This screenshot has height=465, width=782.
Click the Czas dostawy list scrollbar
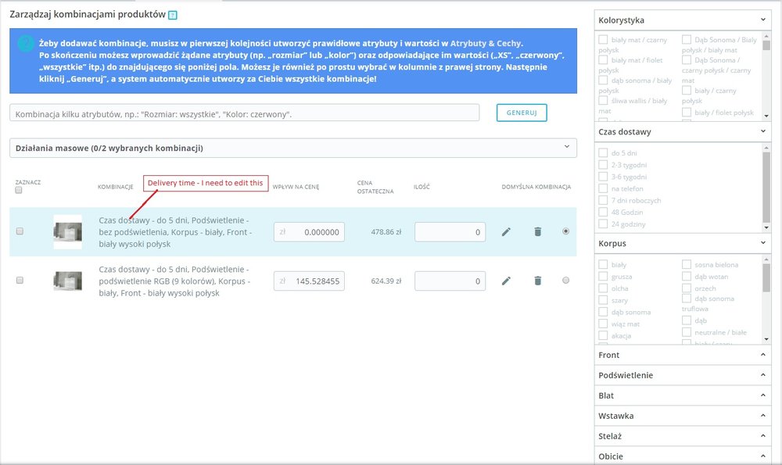pyautogui.click(x=766, y=188)
